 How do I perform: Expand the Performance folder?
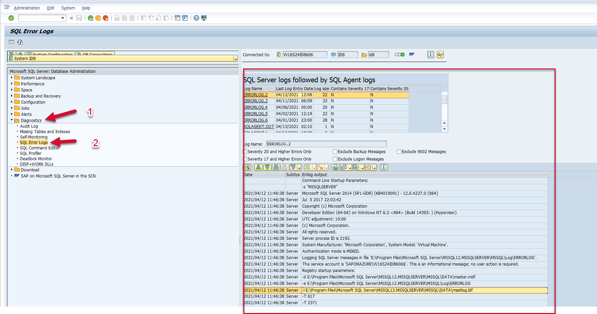[x=12, y=84]
